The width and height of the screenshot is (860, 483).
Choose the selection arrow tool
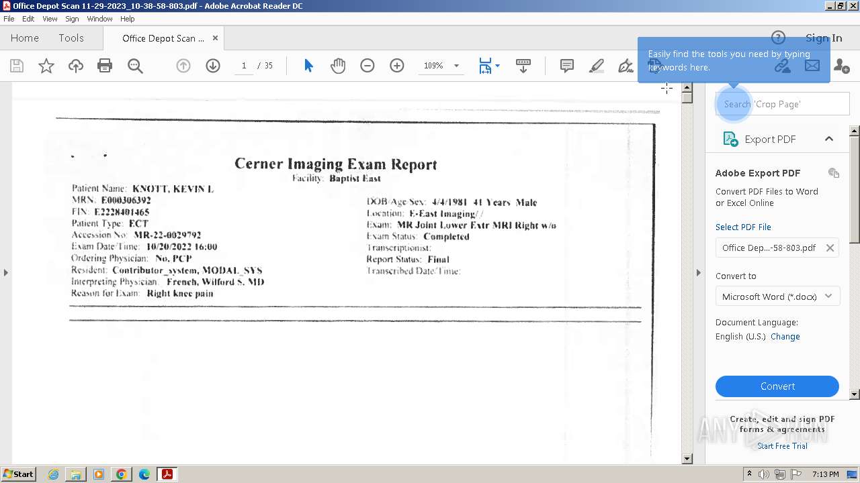[x=308, y=66]
